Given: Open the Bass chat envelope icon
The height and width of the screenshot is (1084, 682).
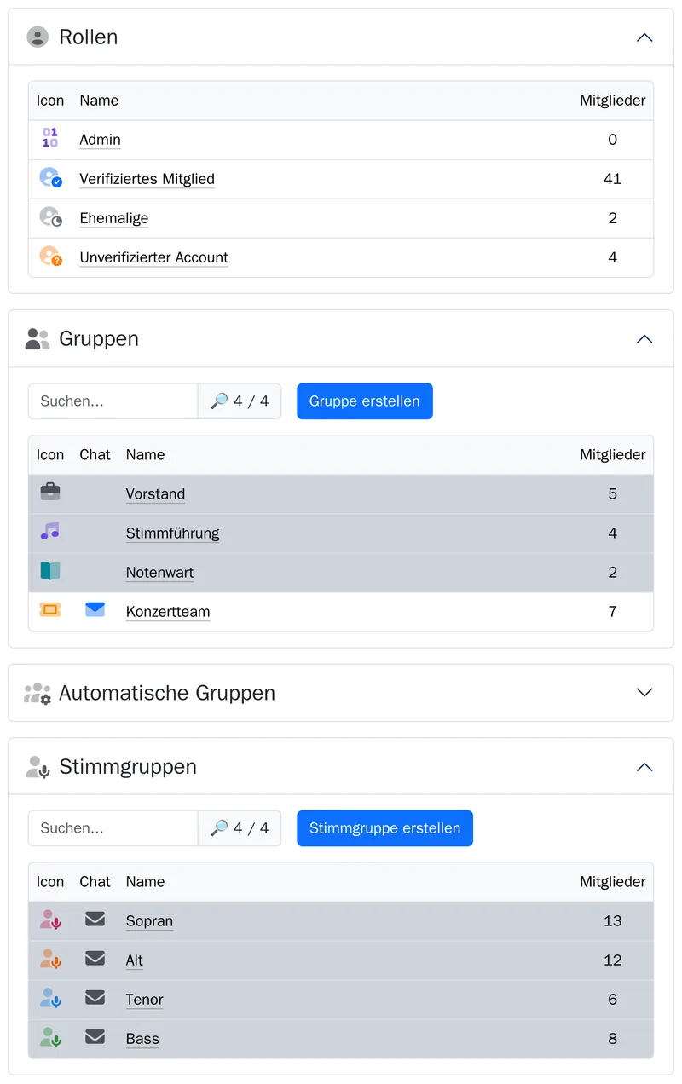Looking at the screenshot, I should (x=95, y=1036).
